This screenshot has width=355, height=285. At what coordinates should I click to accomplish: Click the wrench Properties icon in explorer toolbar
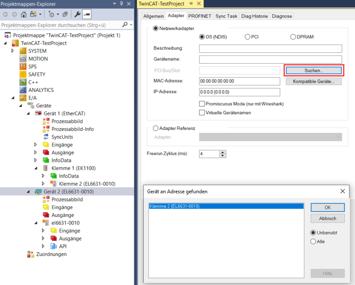coord(77,14)
